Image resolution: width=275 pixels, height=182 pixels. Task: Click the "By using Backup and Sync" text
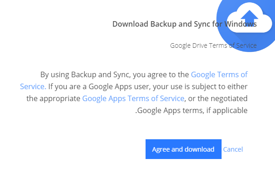point(85,75)
